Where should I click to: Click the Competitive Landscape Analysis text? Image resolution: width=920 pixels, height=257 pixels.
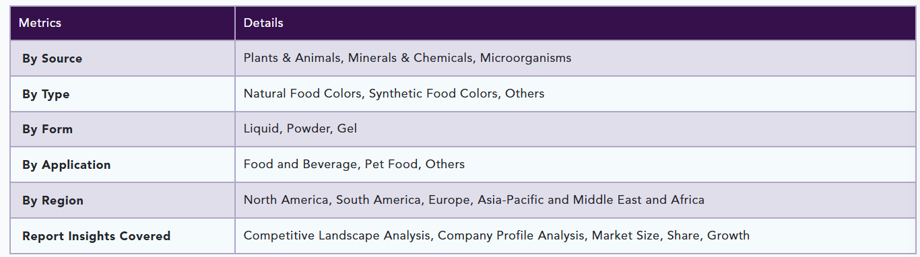click(337, 235)
